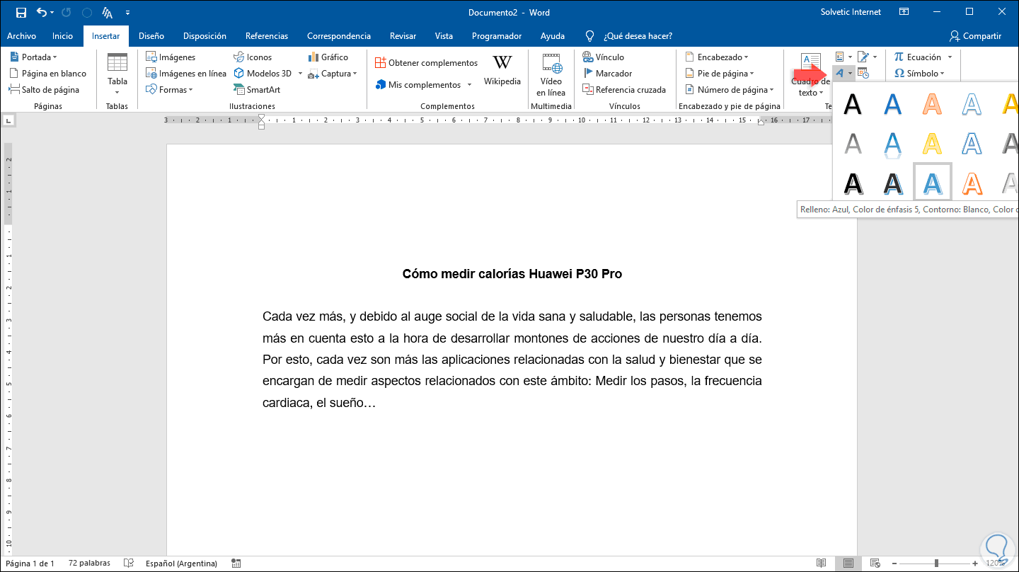Click the 72 palabras word count
This screenshot has width=1019, height=572.
(x=89, y=564)
